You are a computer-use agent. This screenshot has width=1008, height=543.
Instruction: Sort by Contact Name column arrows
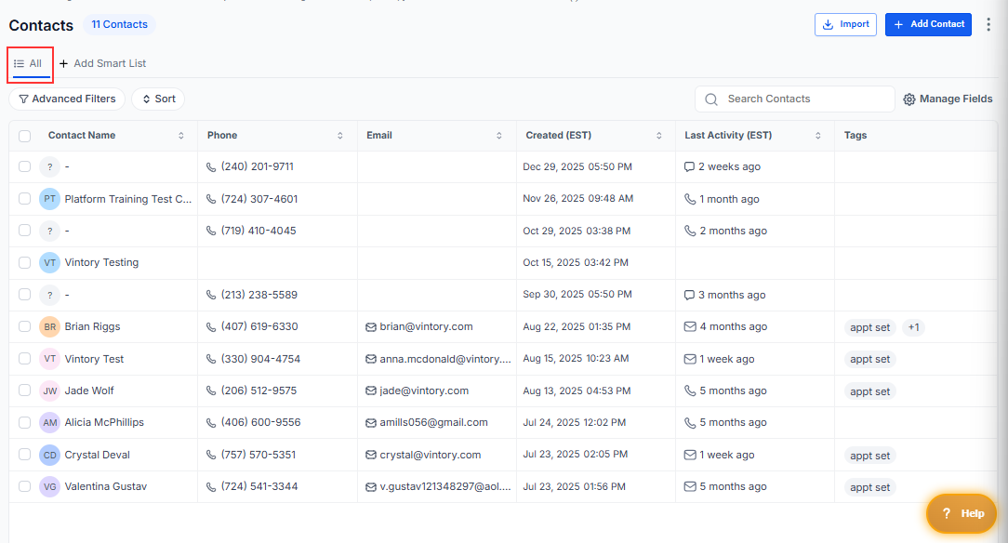point(180,136)
